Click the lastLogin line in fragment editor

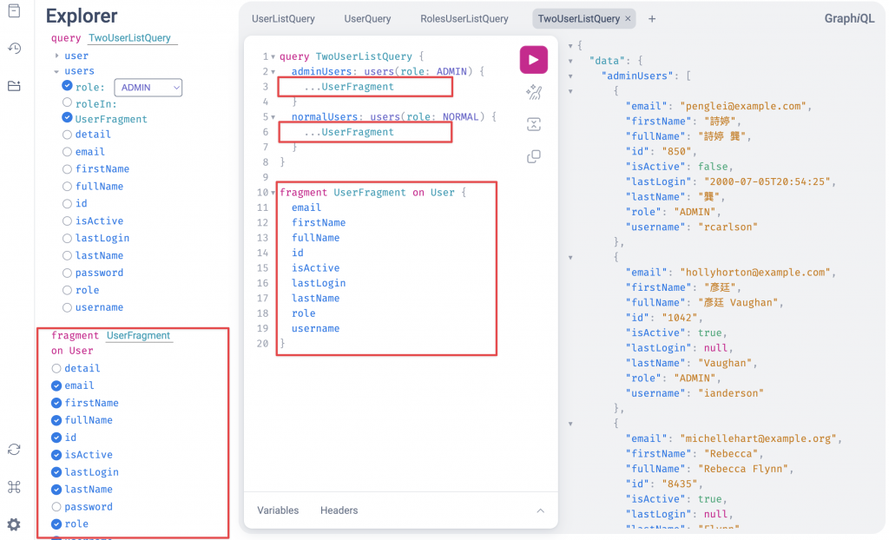point(319,283)
